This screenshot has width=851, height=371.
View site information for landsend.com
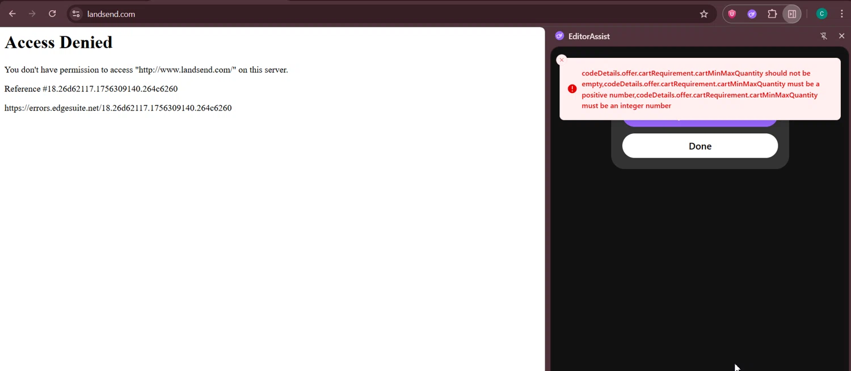click(x=76, y=14)
